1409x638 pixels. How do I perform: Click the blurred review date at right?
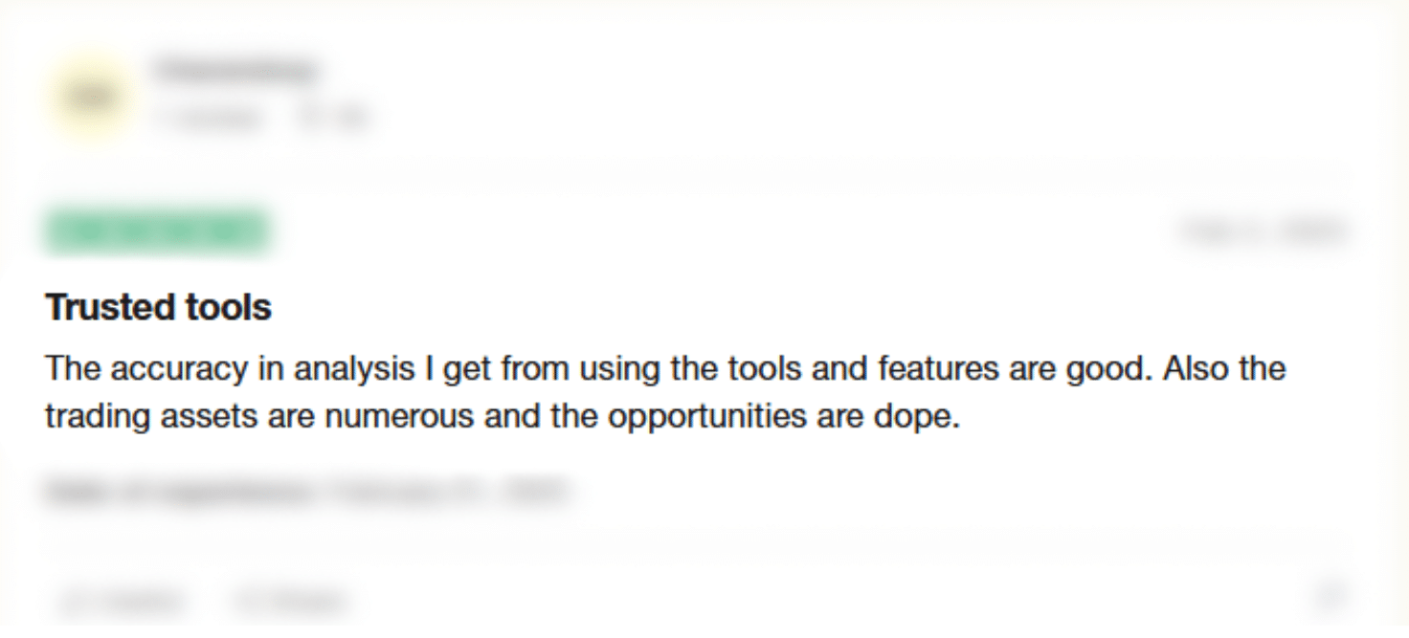[x=1265, y=231]
